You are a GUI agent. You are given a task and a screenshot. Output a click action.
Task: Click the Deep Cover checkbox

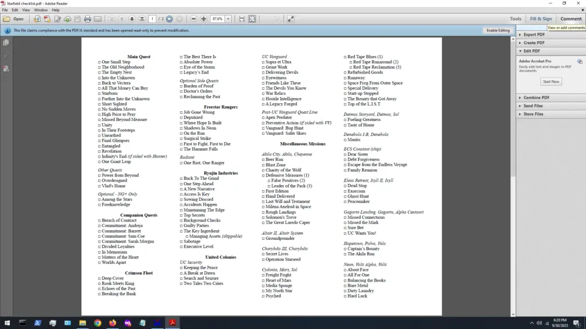click(100, 279)
